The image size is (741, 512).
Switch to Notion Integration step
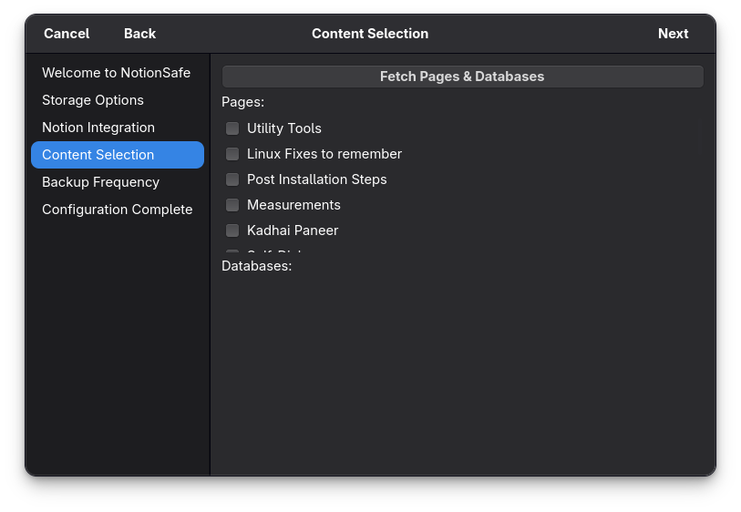tap(98, 128)
